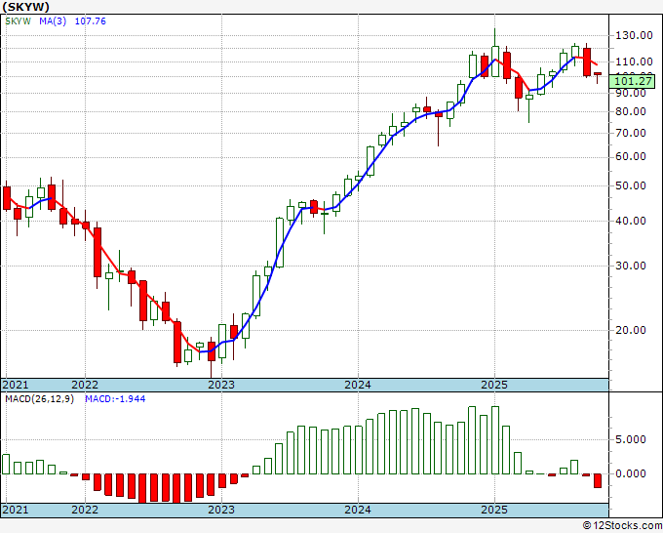Click the 5.000 MACD axis label
Viewport: 663px width, 533px height.
pos(631,439)
